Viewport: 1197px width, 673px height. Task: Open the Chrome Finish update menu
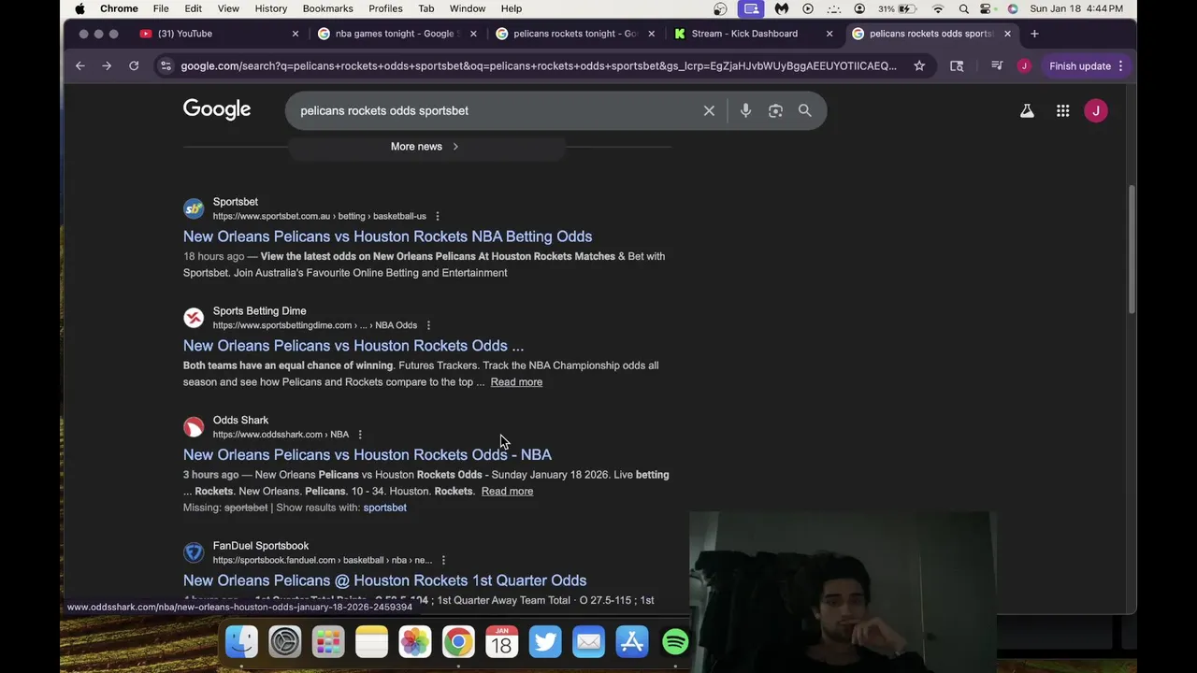[1086, 66]
